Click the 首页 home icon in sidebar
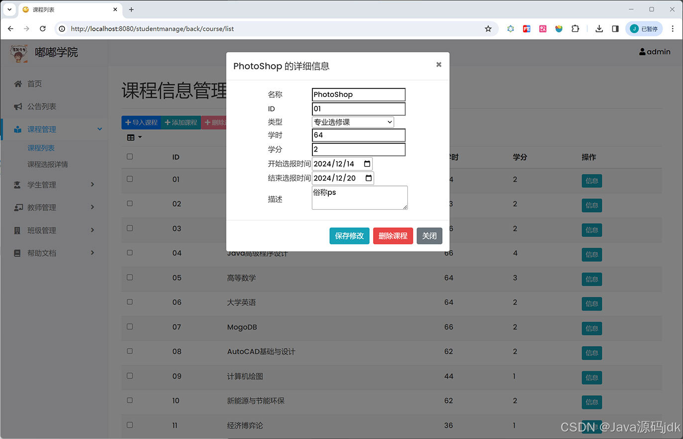 (18, 84)
